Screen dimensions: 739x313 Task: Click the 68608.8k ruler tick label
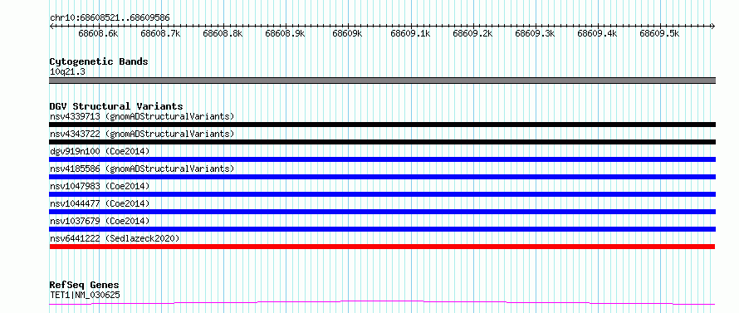(x=223, y=33)
